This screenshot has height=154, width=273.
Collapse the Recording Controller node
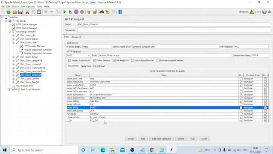10,32
